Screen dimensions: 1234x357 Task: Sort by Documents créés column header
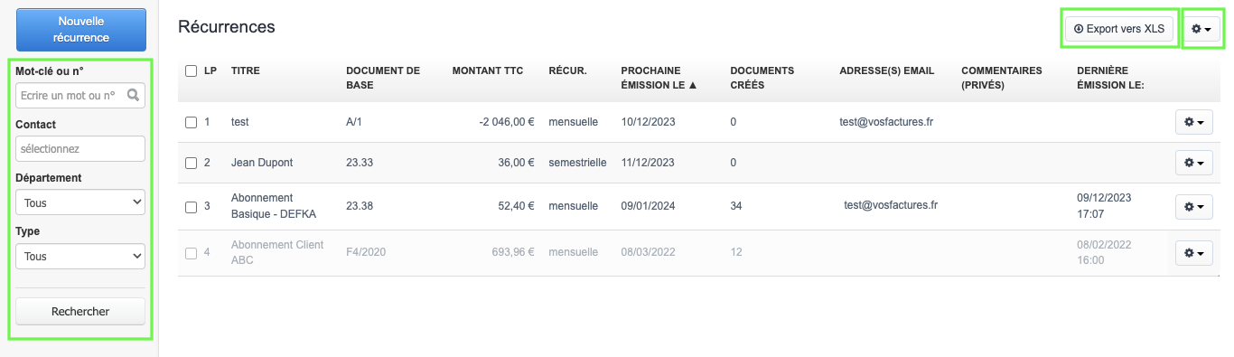(762, 78)
